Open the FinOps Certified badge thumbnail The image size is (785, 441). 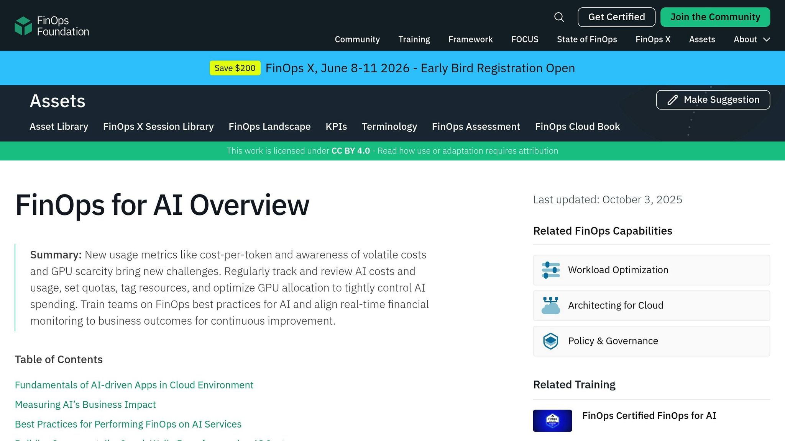(552, 420)
